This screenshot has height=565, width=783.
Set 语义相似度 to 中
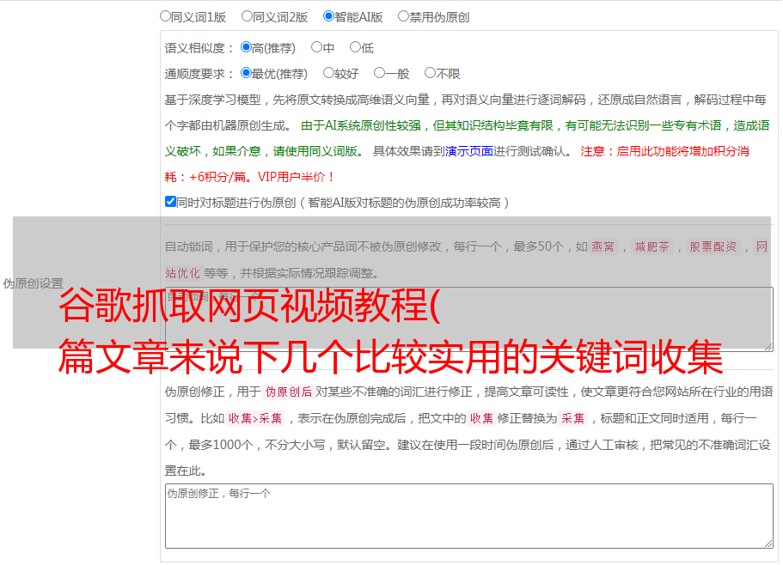click(x=316, y=47)
